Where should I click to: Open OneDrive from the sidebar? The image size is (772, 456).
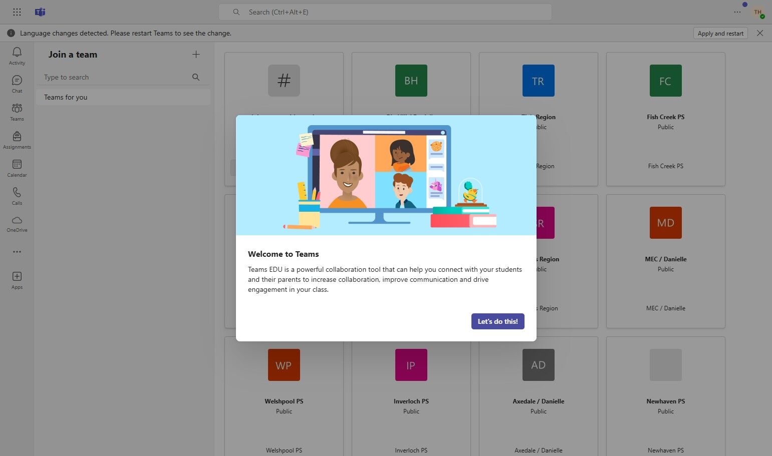[17, 224]
